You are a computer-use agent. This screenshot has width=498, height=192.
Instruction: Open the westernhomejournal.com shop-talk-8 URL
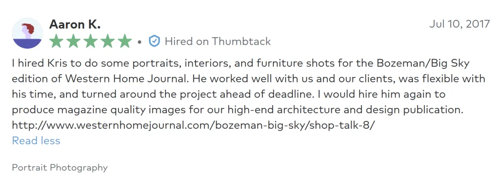[193, 125]
